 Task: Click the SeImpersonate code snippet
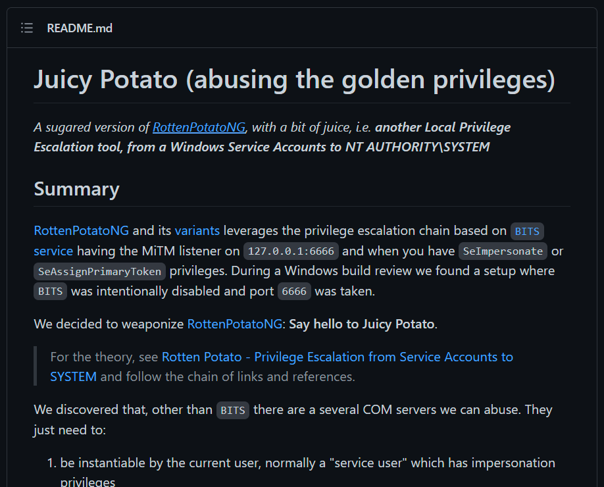point(503,251)
